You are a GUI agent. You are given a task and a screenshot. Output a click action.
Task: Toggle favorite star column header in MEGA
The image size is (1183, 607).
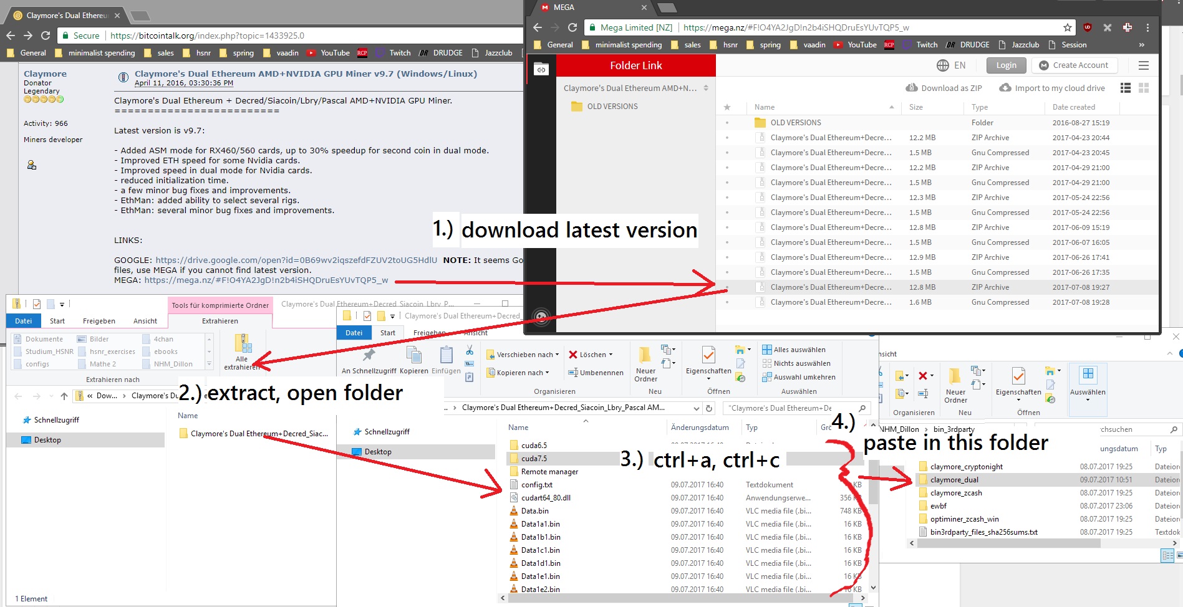tap(727, 107)
